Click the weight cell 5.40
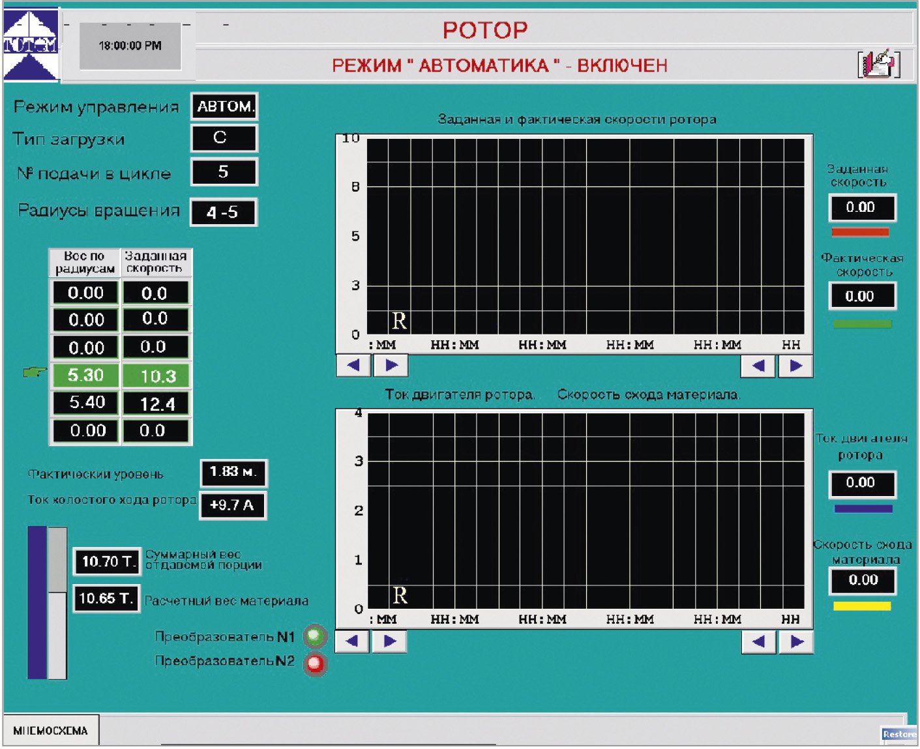 (85, 403)
